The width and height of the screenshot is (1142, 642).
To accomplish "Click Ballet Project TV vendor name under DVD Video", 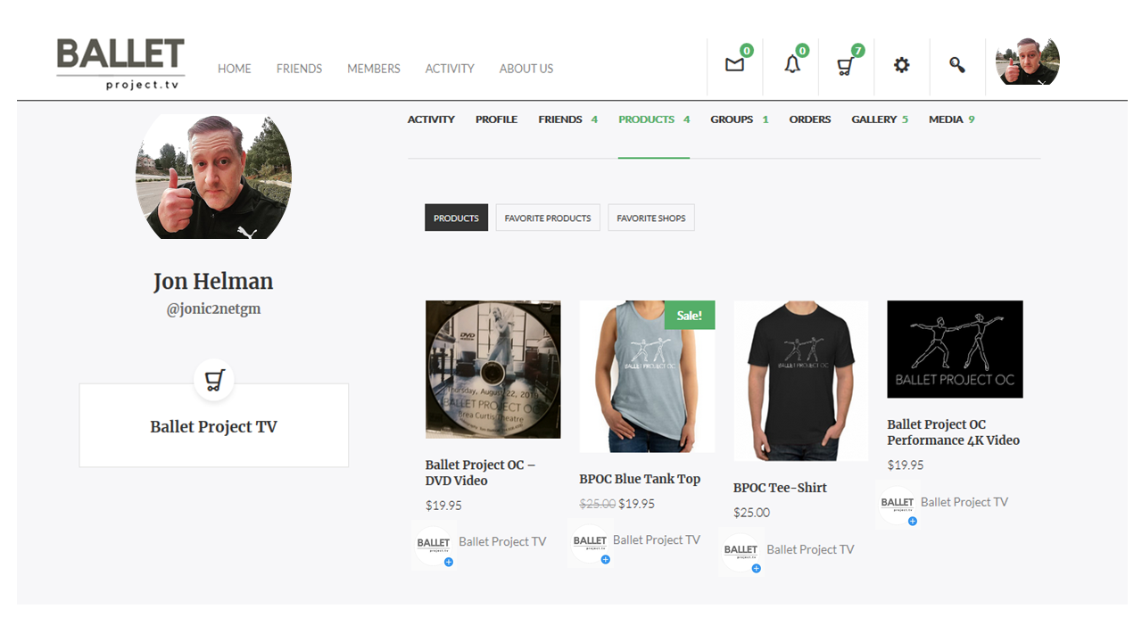I will tap(502, 541).
